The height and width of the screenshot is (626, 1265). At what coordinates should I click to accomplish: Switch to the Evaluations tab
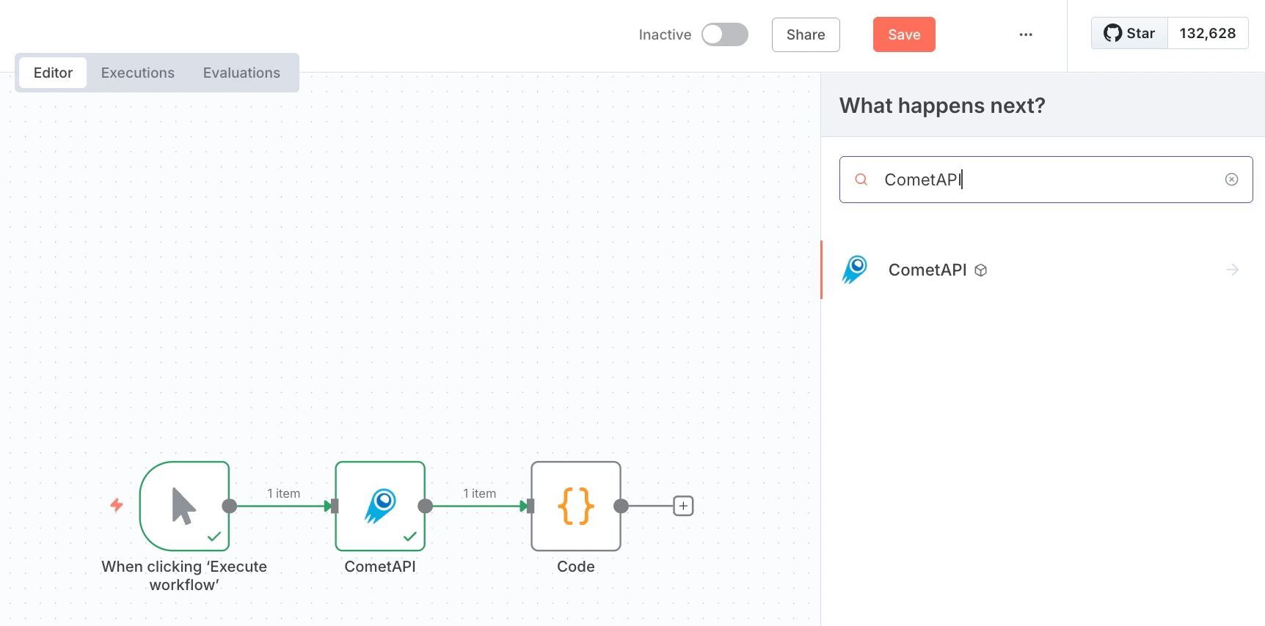[241, 73]
